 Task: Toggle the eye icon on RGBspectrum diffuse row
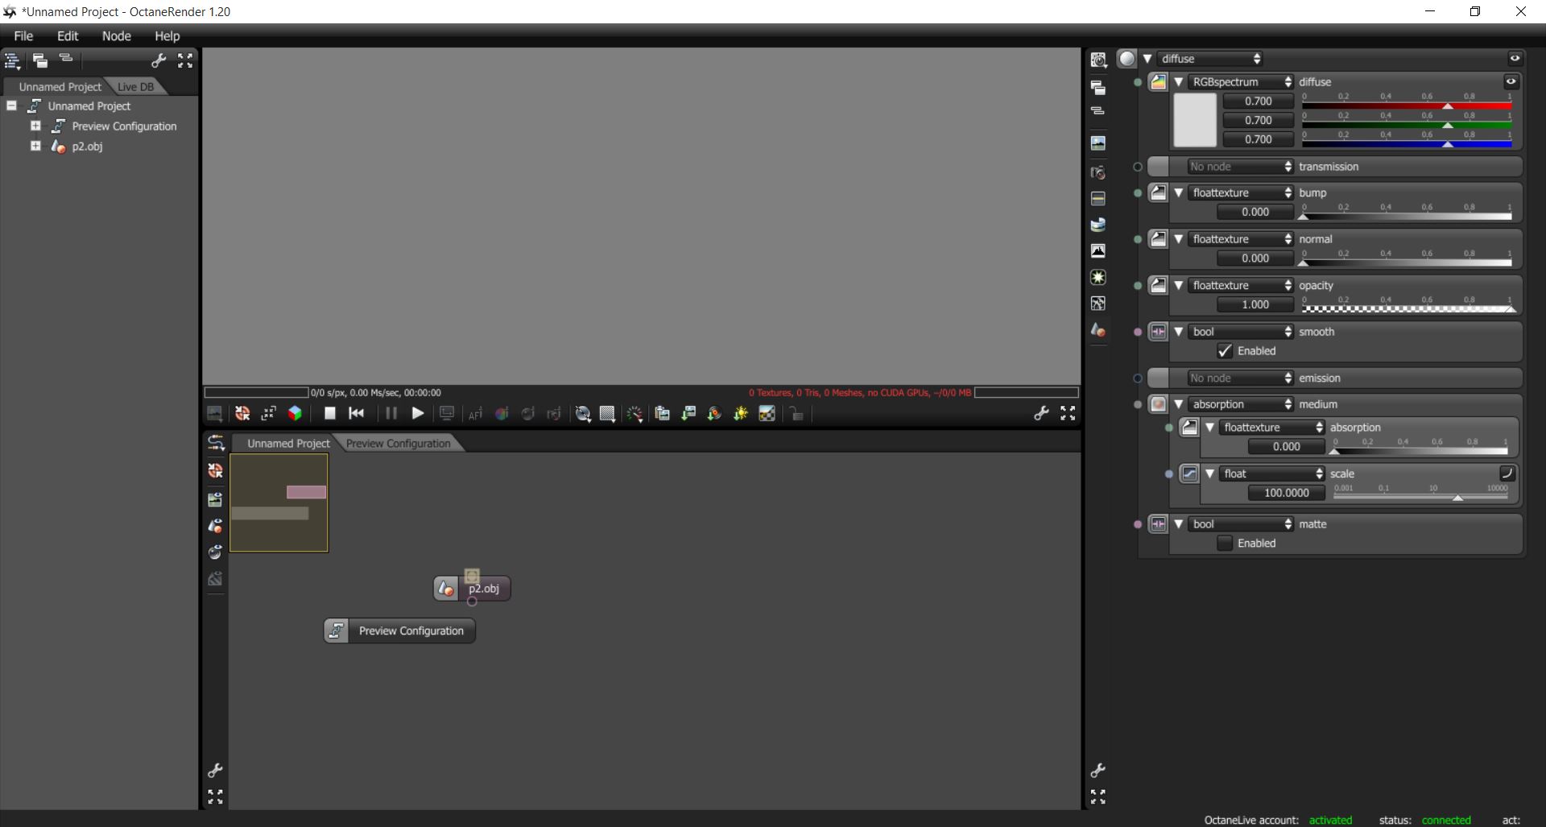[x=1511, y=81]
